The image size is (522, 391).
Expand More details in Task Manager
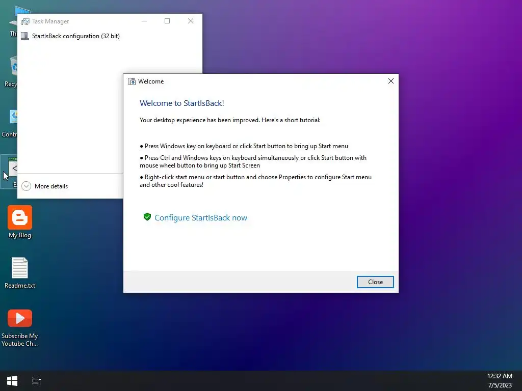coord(45,186)
